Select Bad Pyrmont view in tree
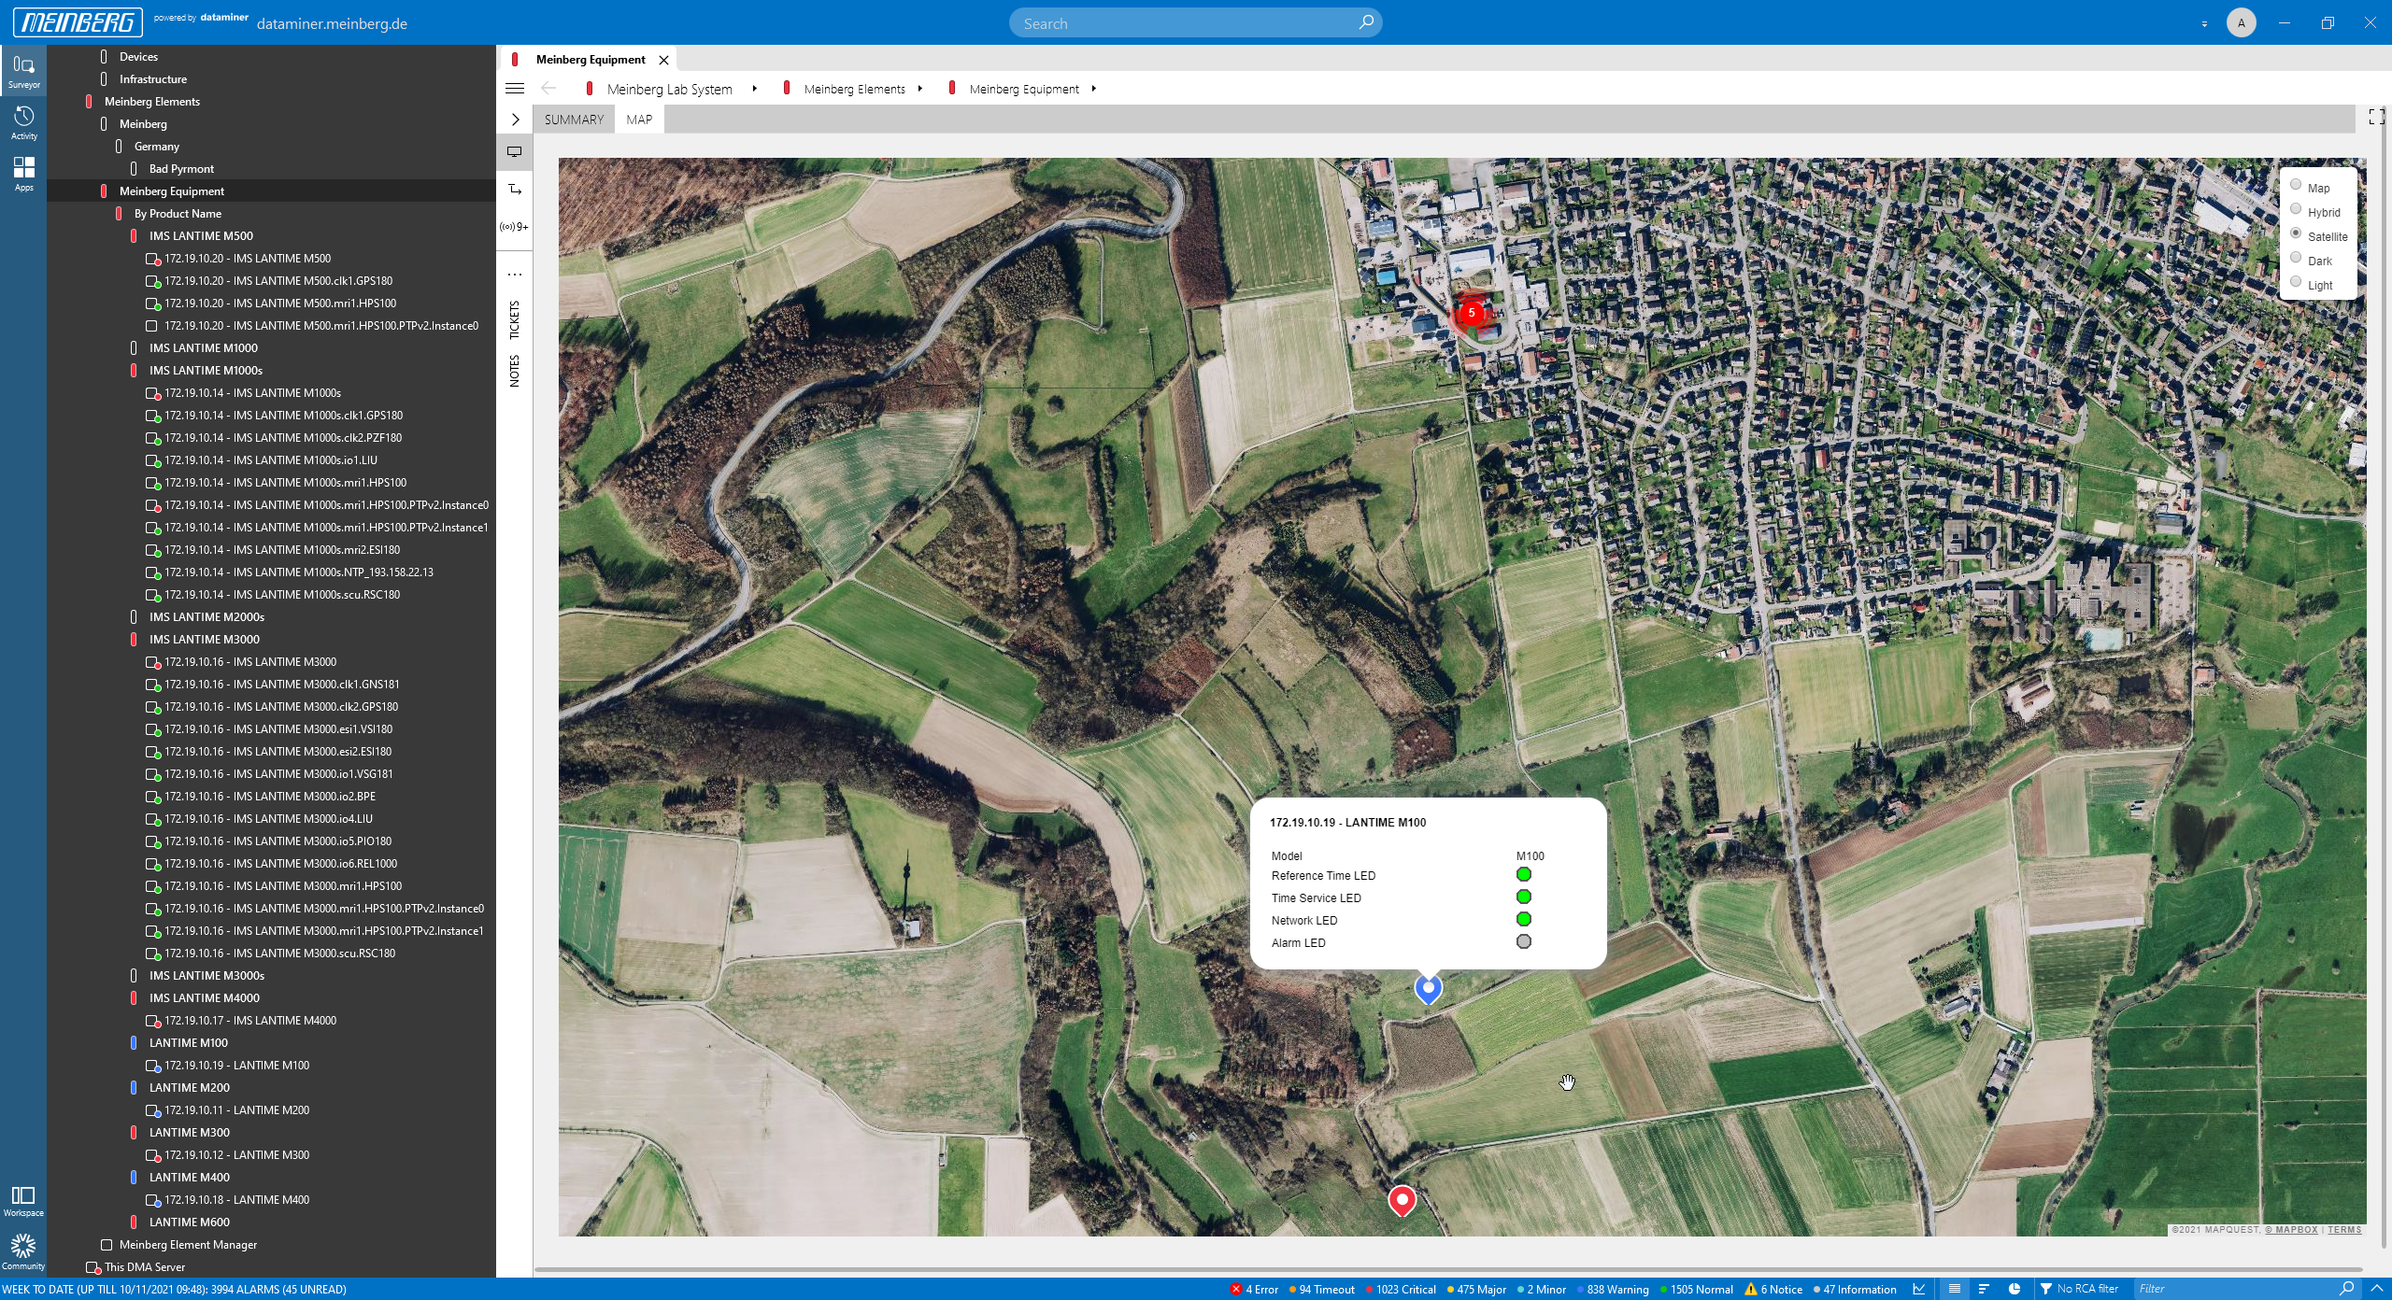Image resolution: width=2392 pixels, height=1300 pixels. click(x=181, y=169)
